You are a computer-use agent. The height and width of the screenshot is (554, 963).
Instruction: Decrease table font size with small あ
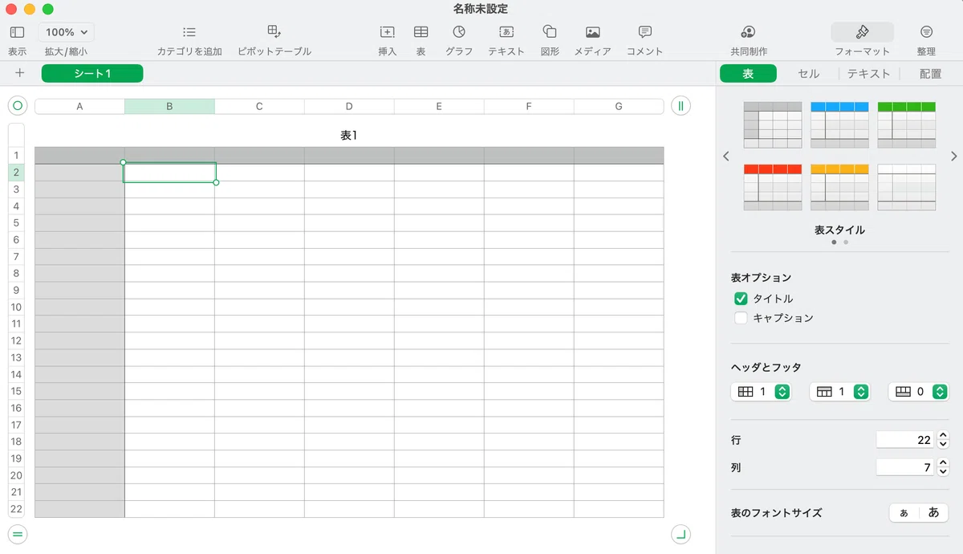[x=904, y=512]
